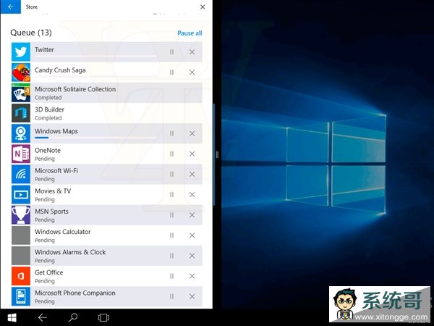Cancel the Twitter download
The width and height of the screenshot is (434, 326).
coord(192,52)
